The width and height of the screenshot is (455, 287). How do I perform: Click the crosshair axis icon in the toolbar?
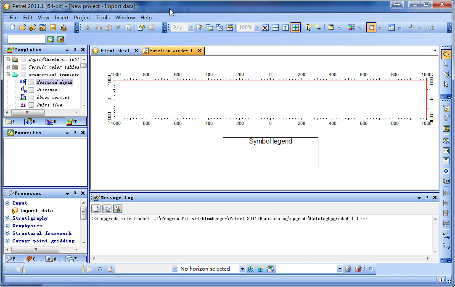coord(411,28)
